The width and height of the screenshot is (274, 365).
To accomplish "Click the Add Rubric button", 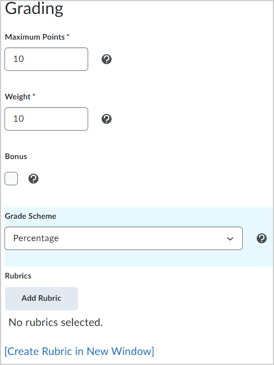I will 41,299.
